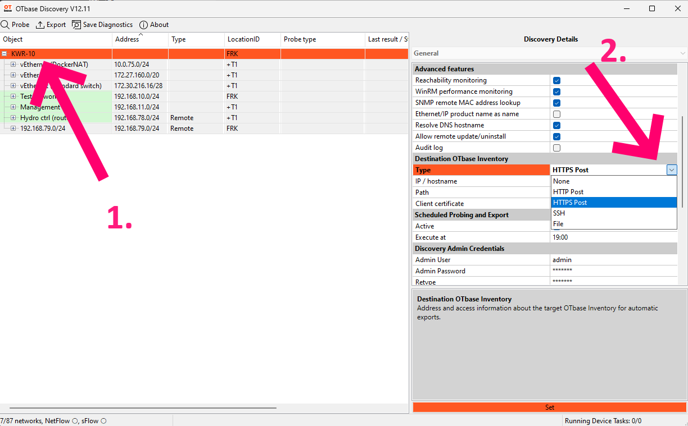688x426 pixels.
Task: Select HTTPS Post in the dropdown list
Action: [x=614, y=203]
